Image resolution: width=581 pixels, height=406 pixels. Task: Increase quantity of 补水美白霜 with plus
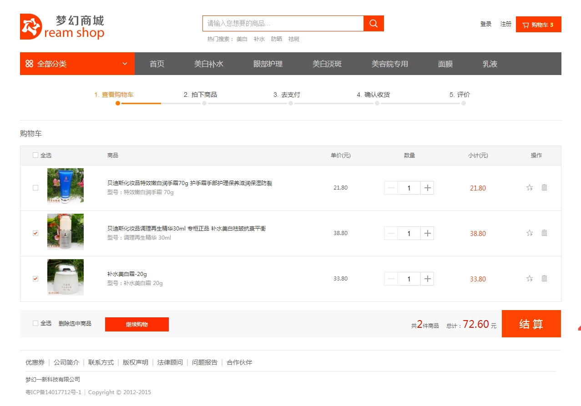[x=427, y=279]
